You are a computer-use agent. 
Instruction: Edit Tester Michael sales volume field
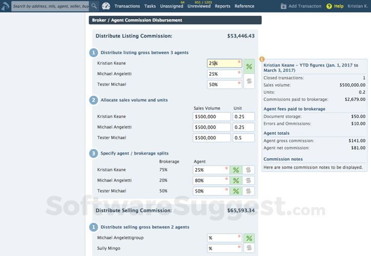pyautogui.click(x=212, y=138)
